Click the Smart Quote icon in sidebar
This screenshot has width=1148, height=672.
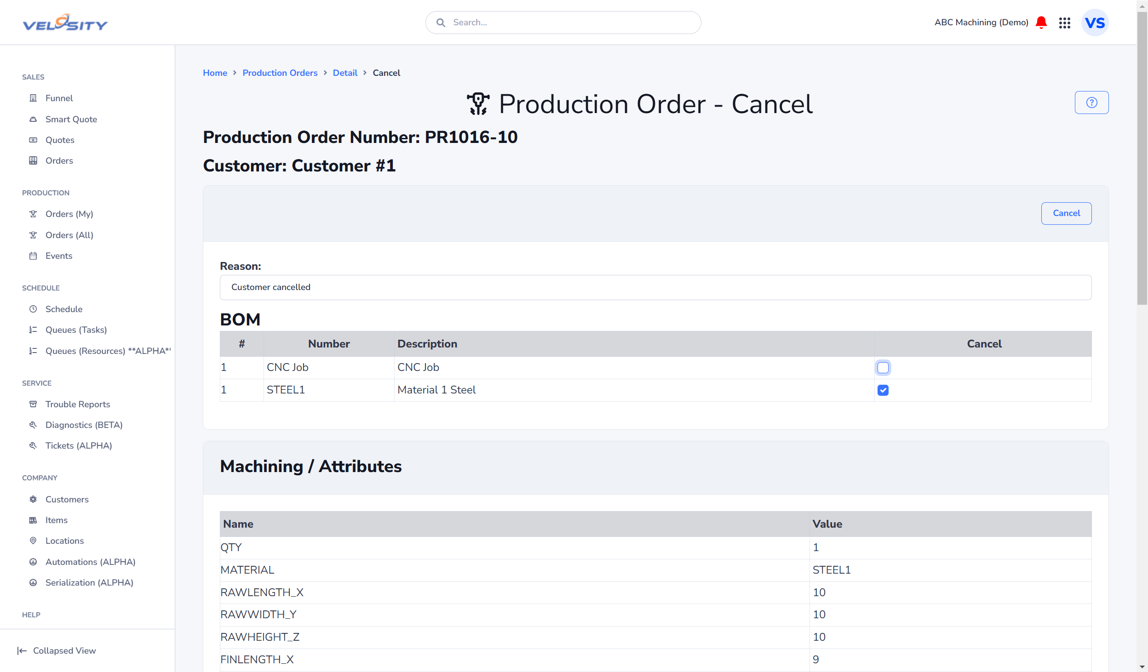(33, 119)
